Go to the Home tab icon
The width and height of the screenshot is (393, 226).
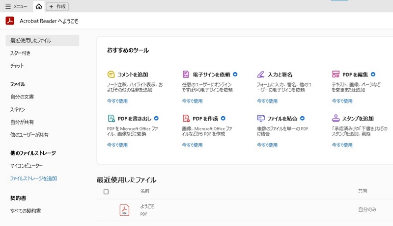pos(39,6)
